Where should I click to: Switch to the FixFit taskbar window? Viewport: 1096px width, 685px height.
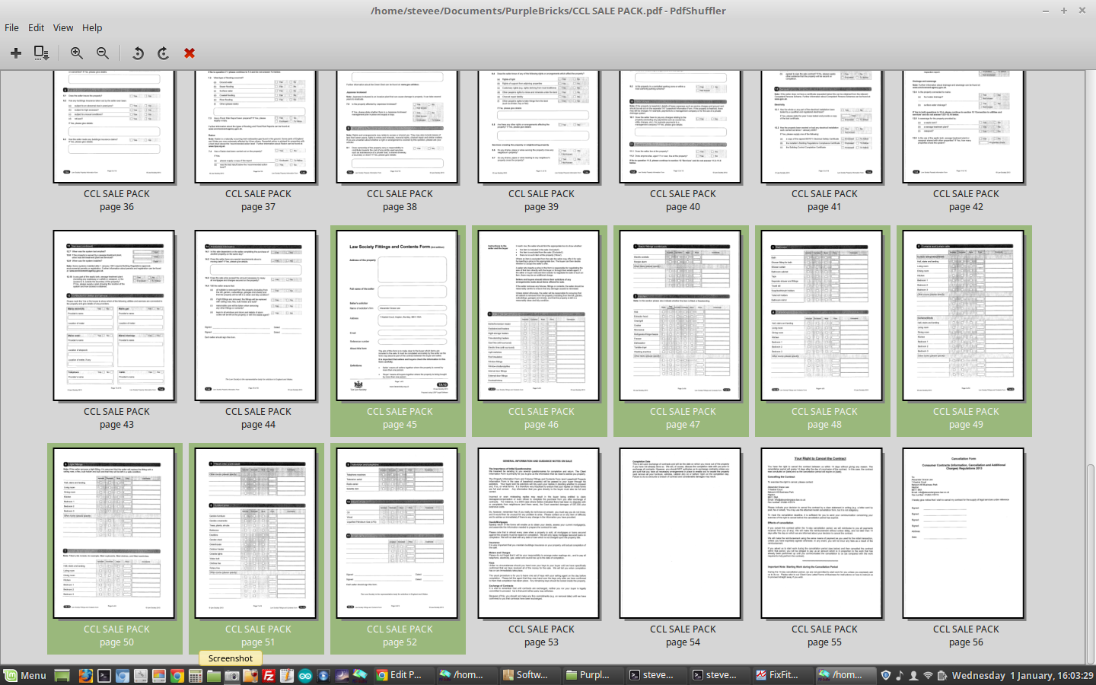[x=778, y=675]
